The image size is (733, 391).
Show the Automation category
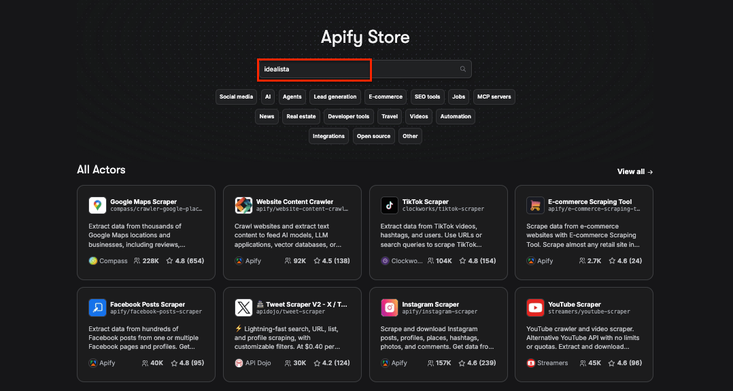coord(456,116)
